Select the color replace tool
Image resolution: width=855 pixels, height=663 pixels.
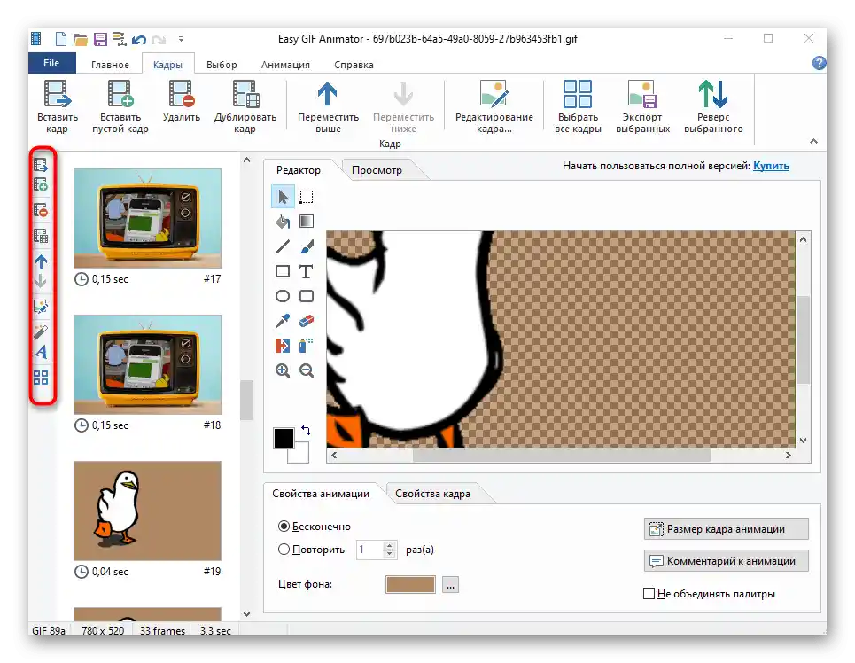283,346
